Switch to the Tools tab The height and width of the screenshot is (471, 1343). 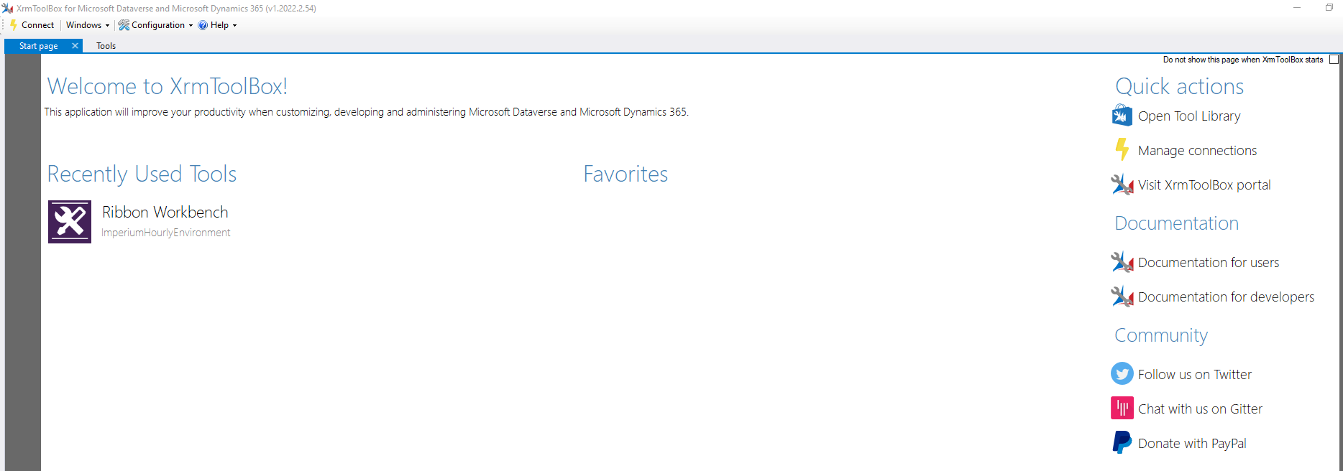coord(106,46)
